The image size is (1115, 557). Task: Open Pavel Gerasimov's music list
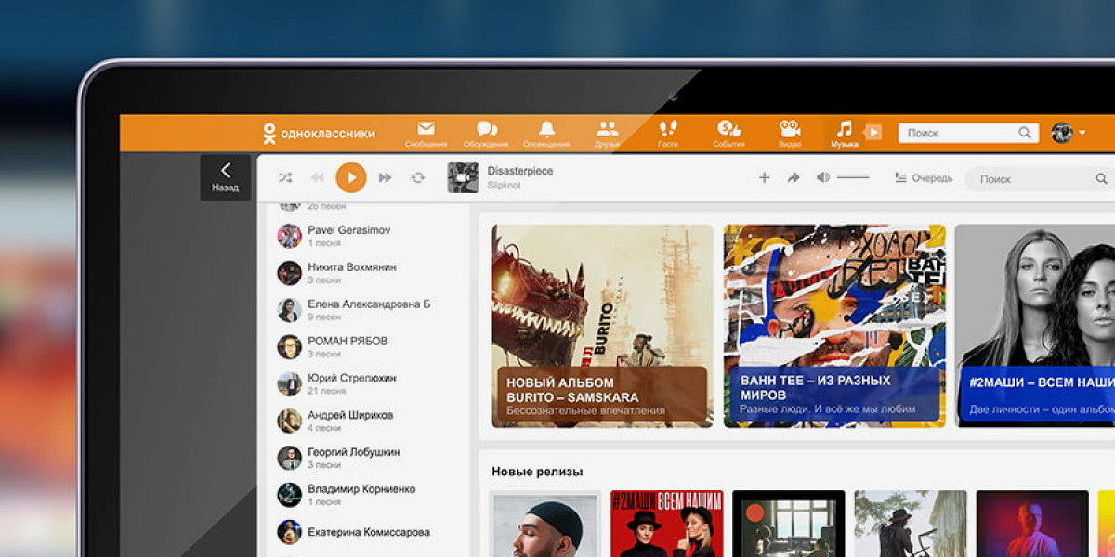coord(349,236)
